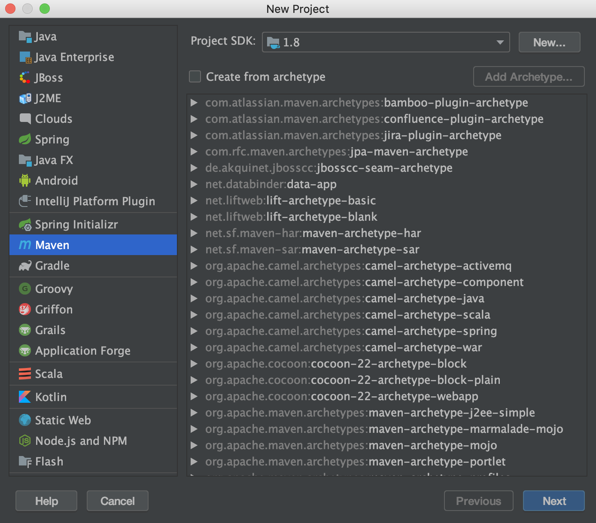The height and width of the screenshot is (523, 596).
Task: Select the Application Forge icon
Action: click(25, 351)
